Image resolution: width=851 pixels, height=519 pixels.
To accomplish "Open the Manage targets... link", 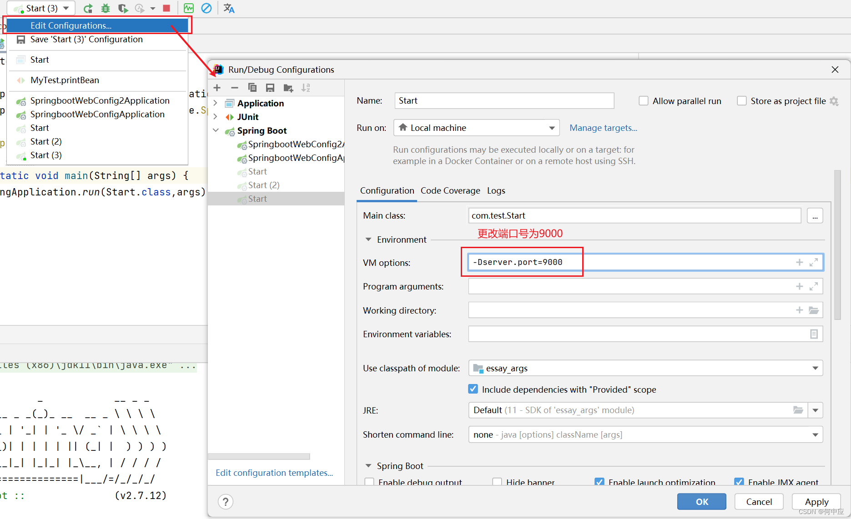I will click(603, 128).
